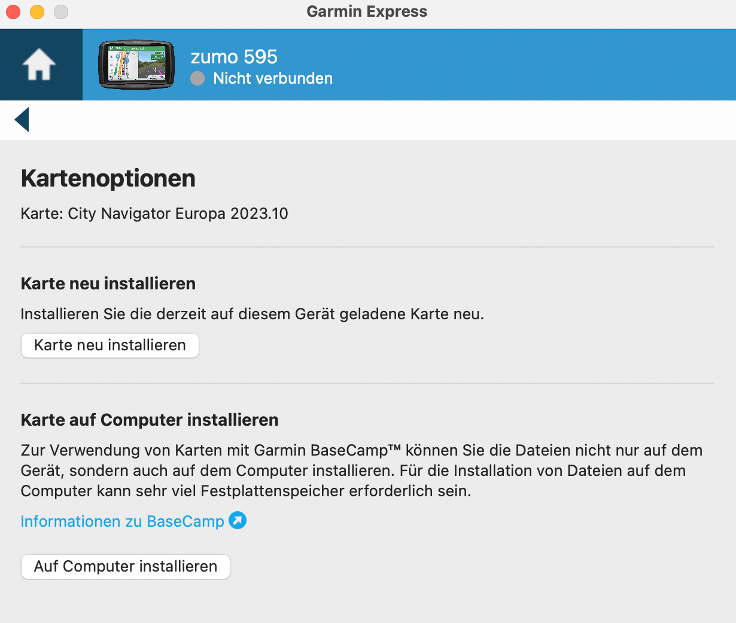Minimize the window with the yellow button

(37, 12)
